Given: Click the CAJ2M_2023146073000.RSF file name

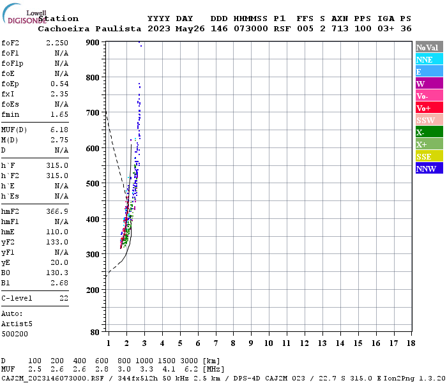Looking at the screenshot, I should coord(52,378).
